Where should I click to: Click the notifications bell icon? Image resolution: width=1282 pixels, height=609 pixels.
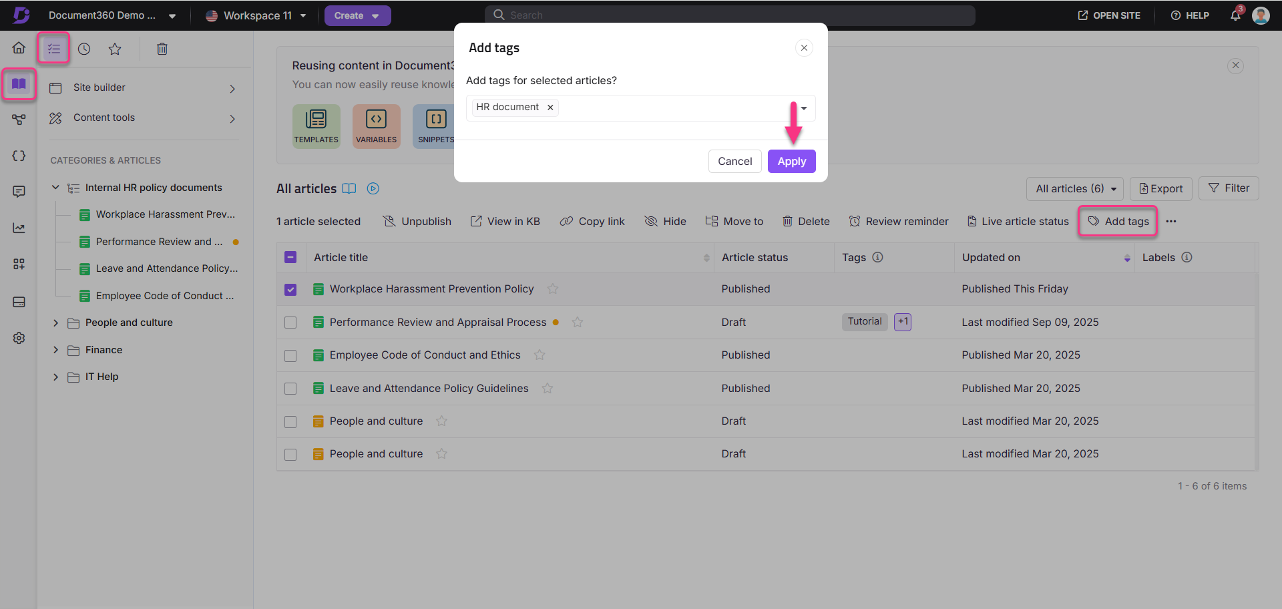coord(1235,15)
